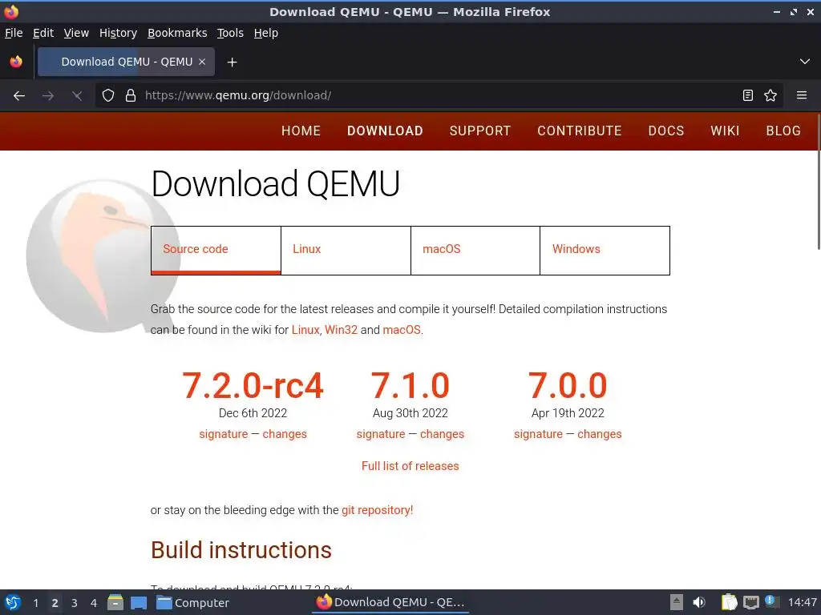Open the File menu
The height and width of the screenshot is (615, 821).
[x=14, y=33]
